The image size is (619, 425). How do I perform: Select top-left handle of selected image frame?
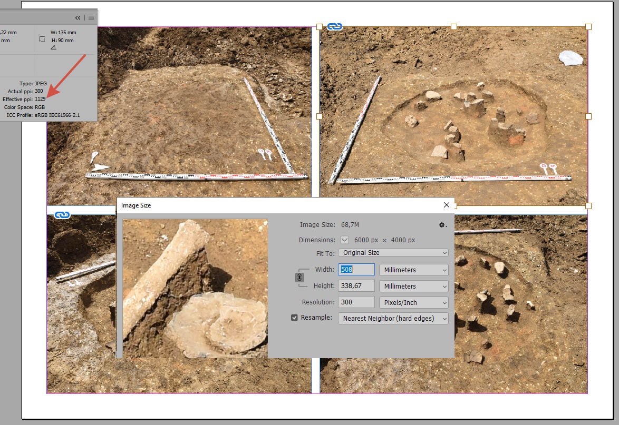click(320, 27)
